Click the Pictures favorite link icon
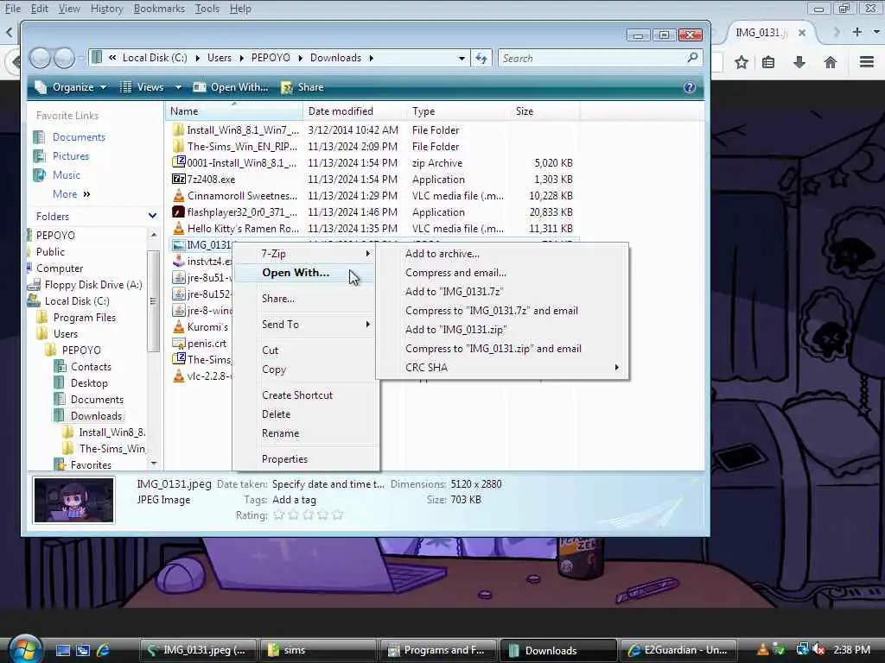885x663 pixels. (39, 156)
